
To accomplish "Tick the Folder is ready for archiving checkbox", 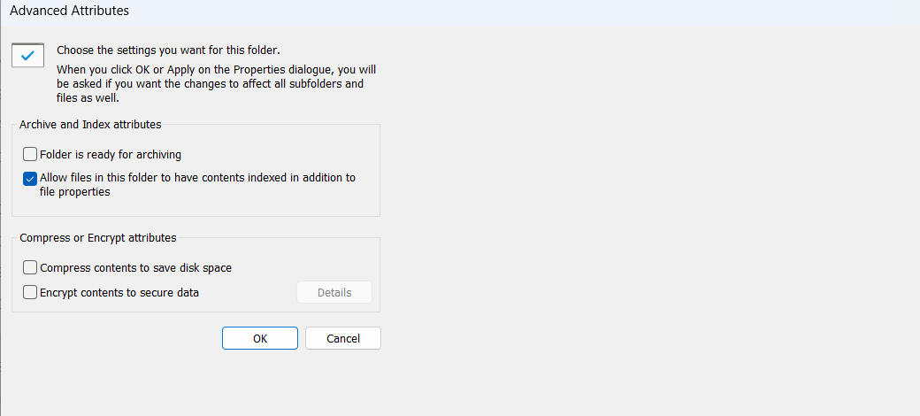I will pyautogui.click(x=30, y=155).
